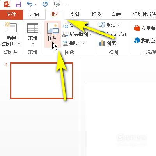
Task: Open the 幻灯片放映 (Slide Show) tab
Action: click(144, 14)
